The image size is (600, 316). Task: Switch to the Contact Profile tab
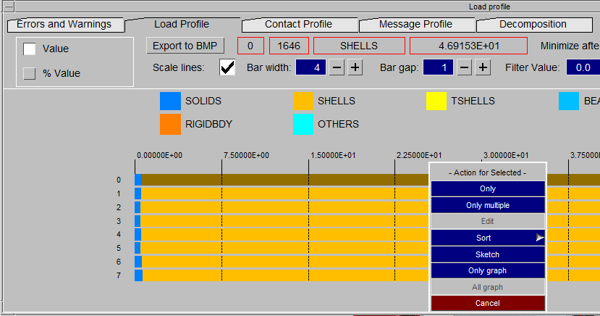coord(298,24)
